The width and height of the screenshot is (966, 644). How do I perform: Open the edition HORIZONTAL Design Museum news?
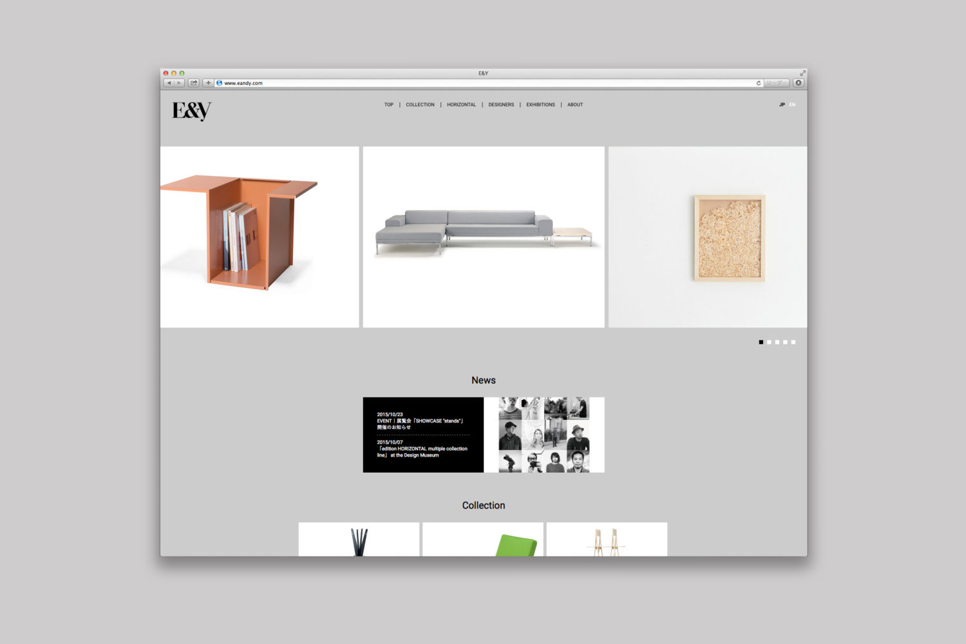click(422, 449)
